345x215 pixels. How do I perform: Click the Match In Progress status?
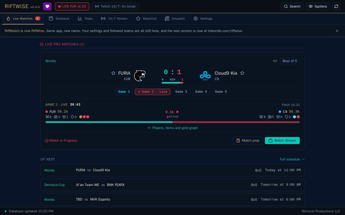61,141
